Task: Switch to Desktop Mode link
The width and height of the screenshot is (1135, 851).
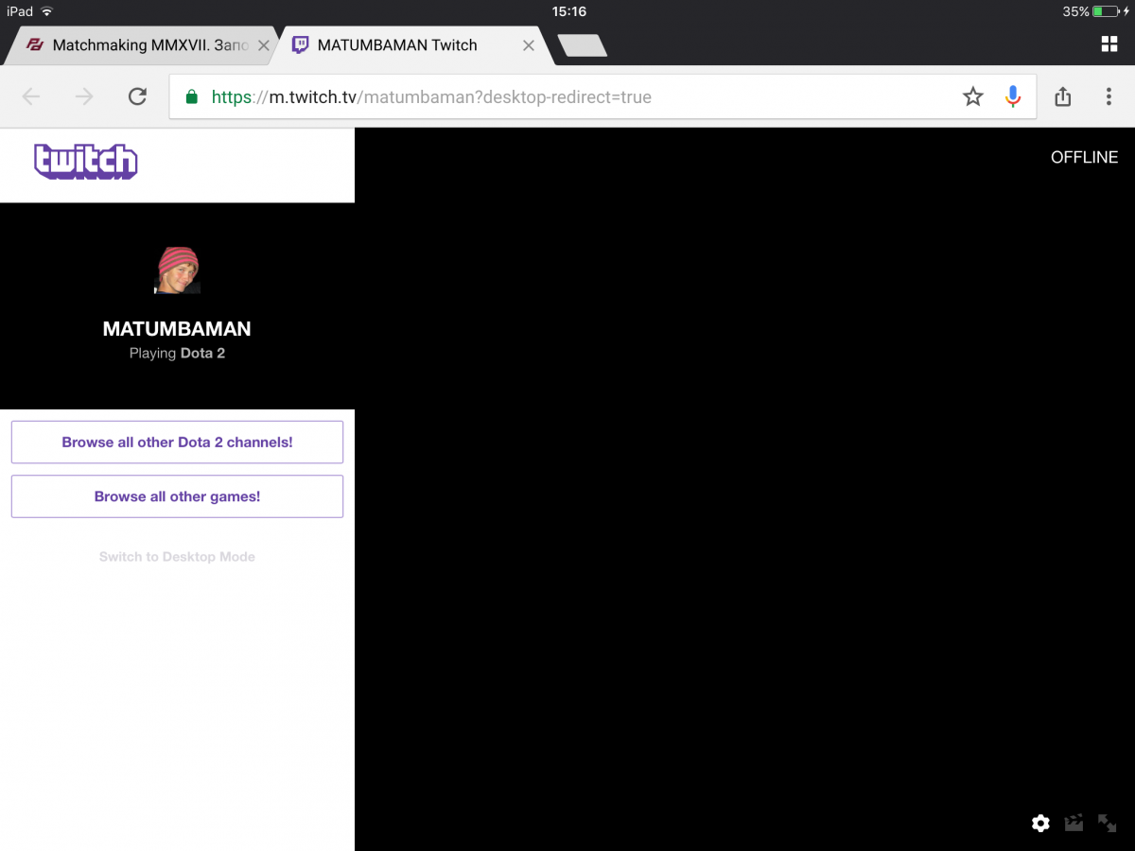Action: (x=177, y=557)
